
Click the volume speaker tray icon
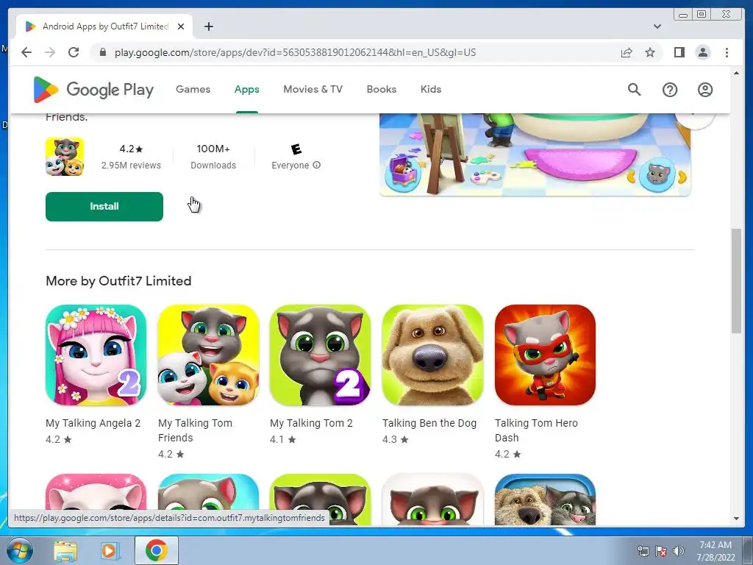coord(678,551)
